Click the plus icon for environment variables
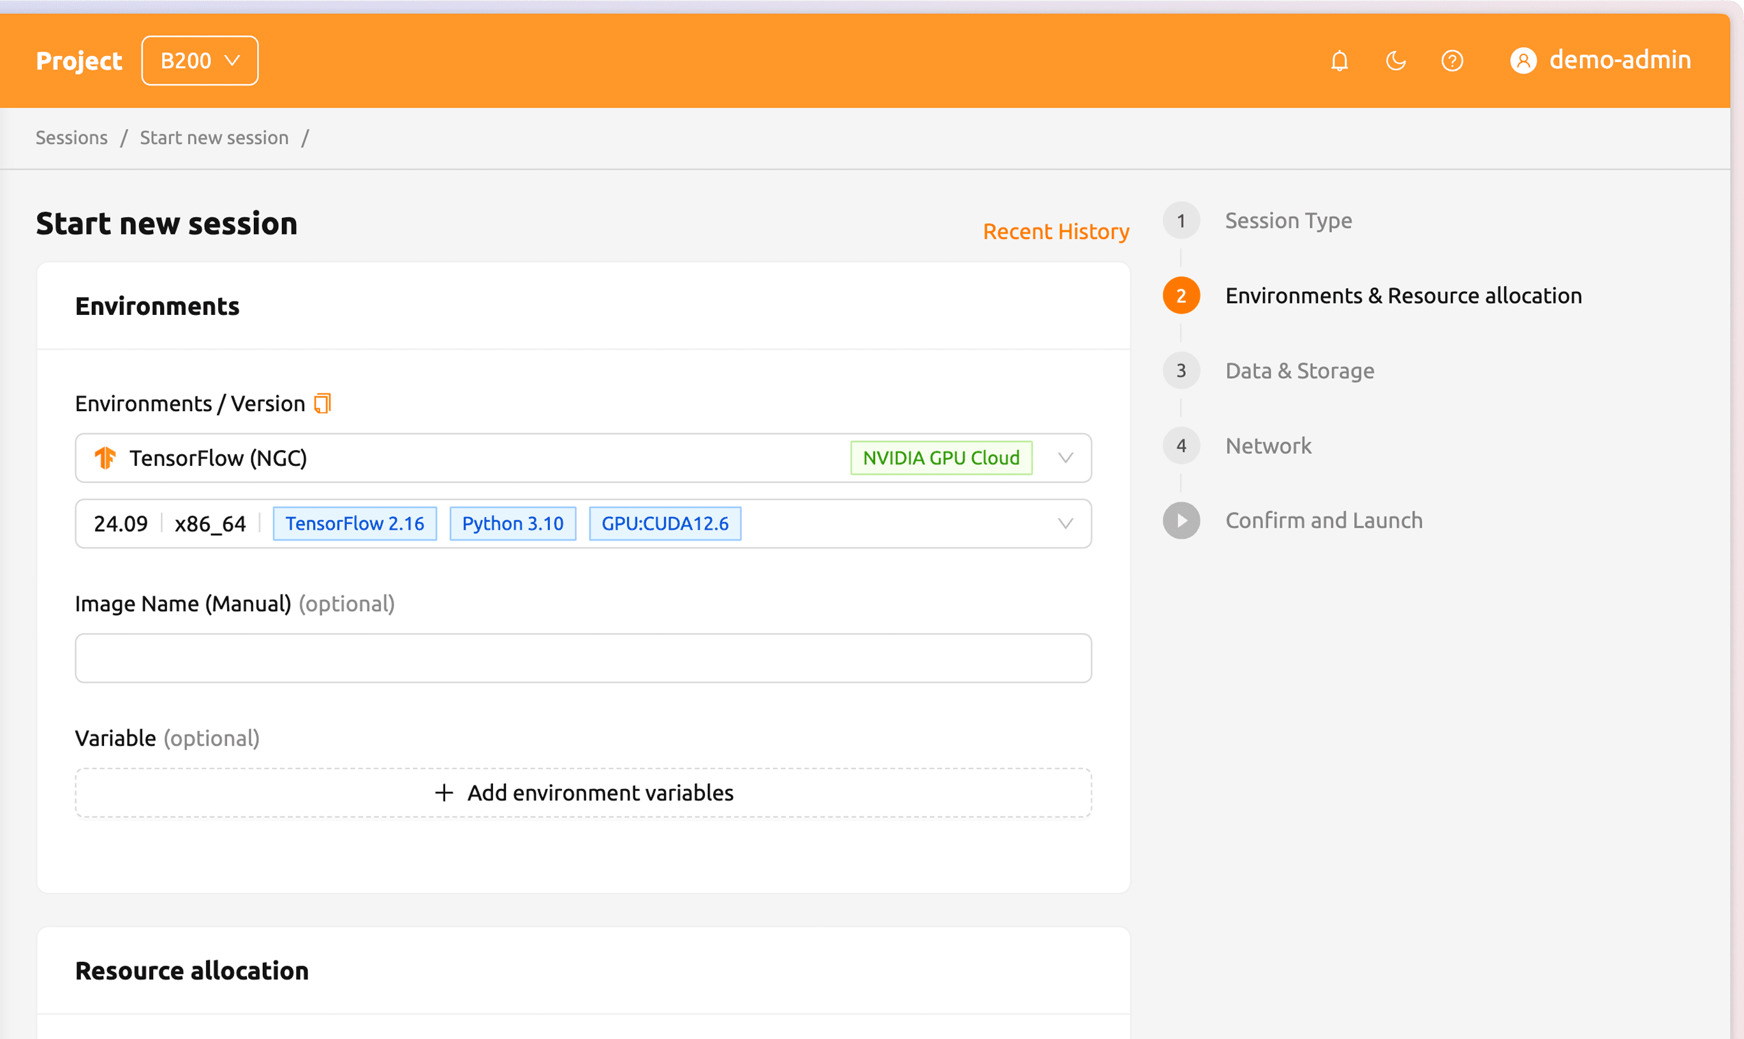Image resolution: width=1744 pixels, height=1039 pixels. point(443,792)
